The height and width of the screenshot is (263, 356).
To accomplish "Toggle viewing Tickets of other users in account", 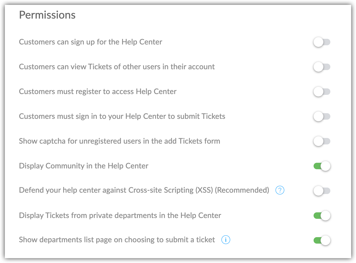I will coord(322,67).
